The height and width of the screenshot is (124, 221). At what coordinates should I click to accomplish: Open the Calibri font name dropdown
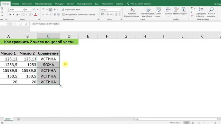[x=23, y=10]
